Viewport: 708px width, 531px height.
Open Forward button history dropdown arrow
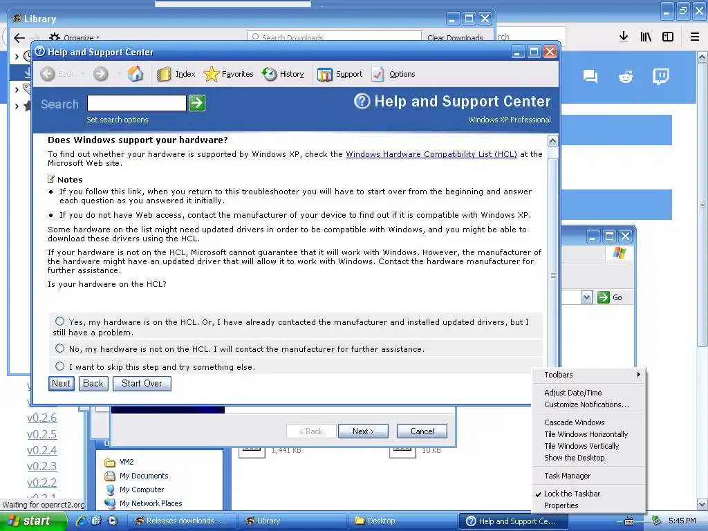[x=119, y=73]
